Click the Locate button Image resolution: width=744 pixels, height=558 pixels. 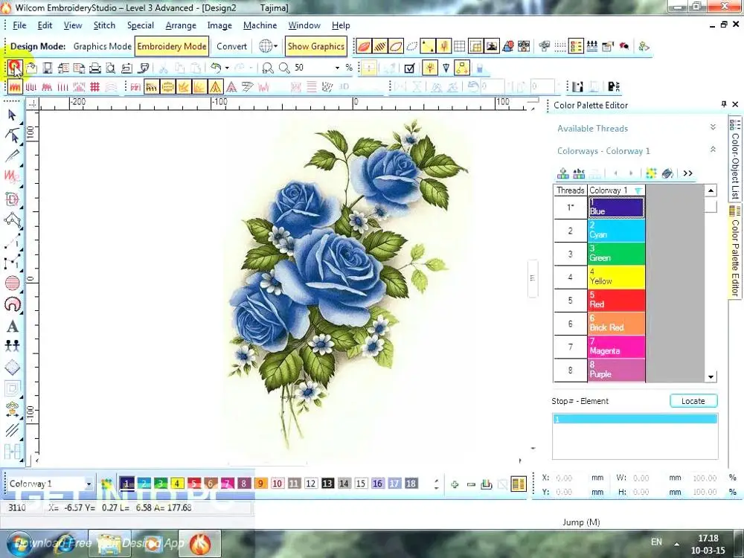click(x=693, y=401)
